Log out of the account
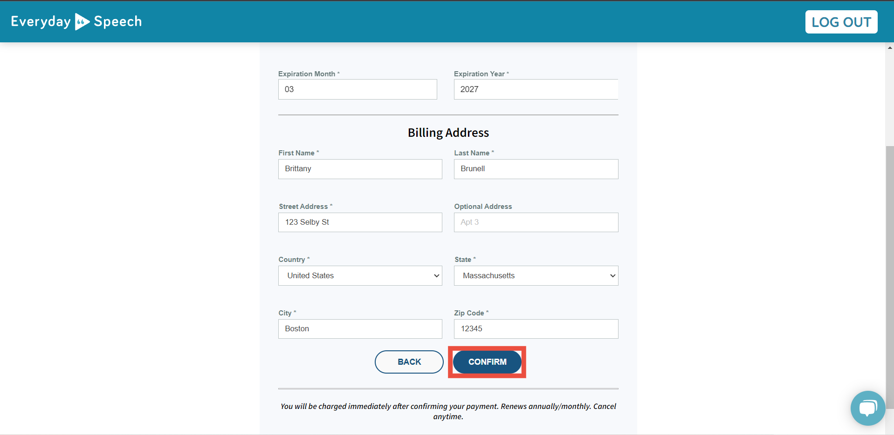 pos(841,22)
